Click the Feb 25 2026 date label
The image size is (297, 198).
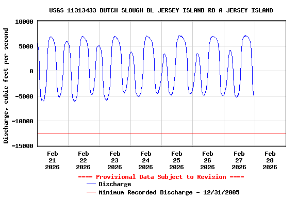coord(176,160)
